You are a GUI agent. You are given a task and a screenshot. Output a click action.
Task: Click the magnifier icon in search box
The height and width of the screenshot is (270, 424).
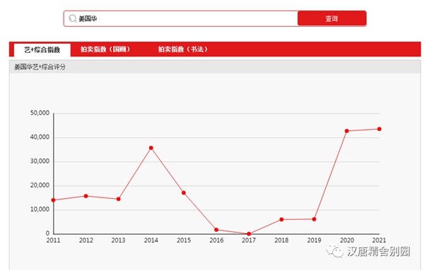tap(73, 18)
